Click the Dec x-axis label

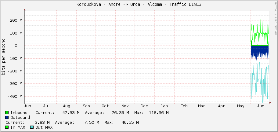tap(144, 106)
